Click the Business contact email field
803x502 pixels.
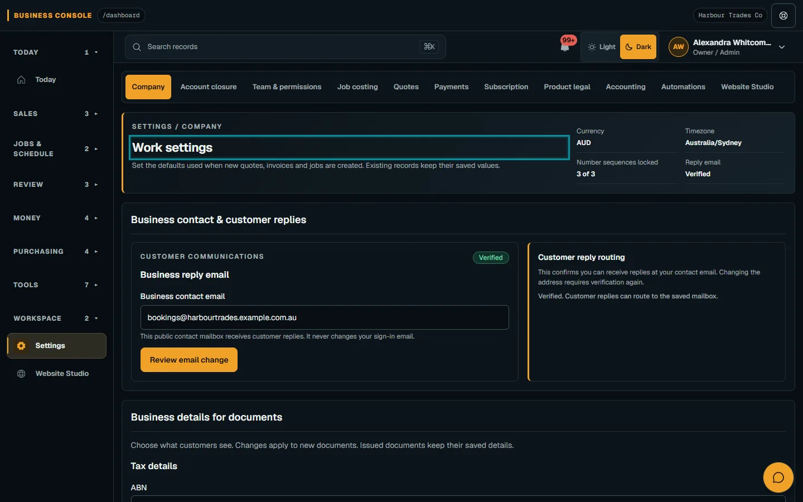click(x=325, y=317)
